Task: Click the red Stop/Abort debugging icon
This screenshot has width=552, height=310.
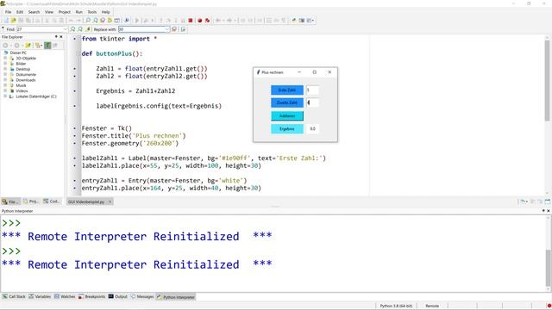Action: point(191,21)
